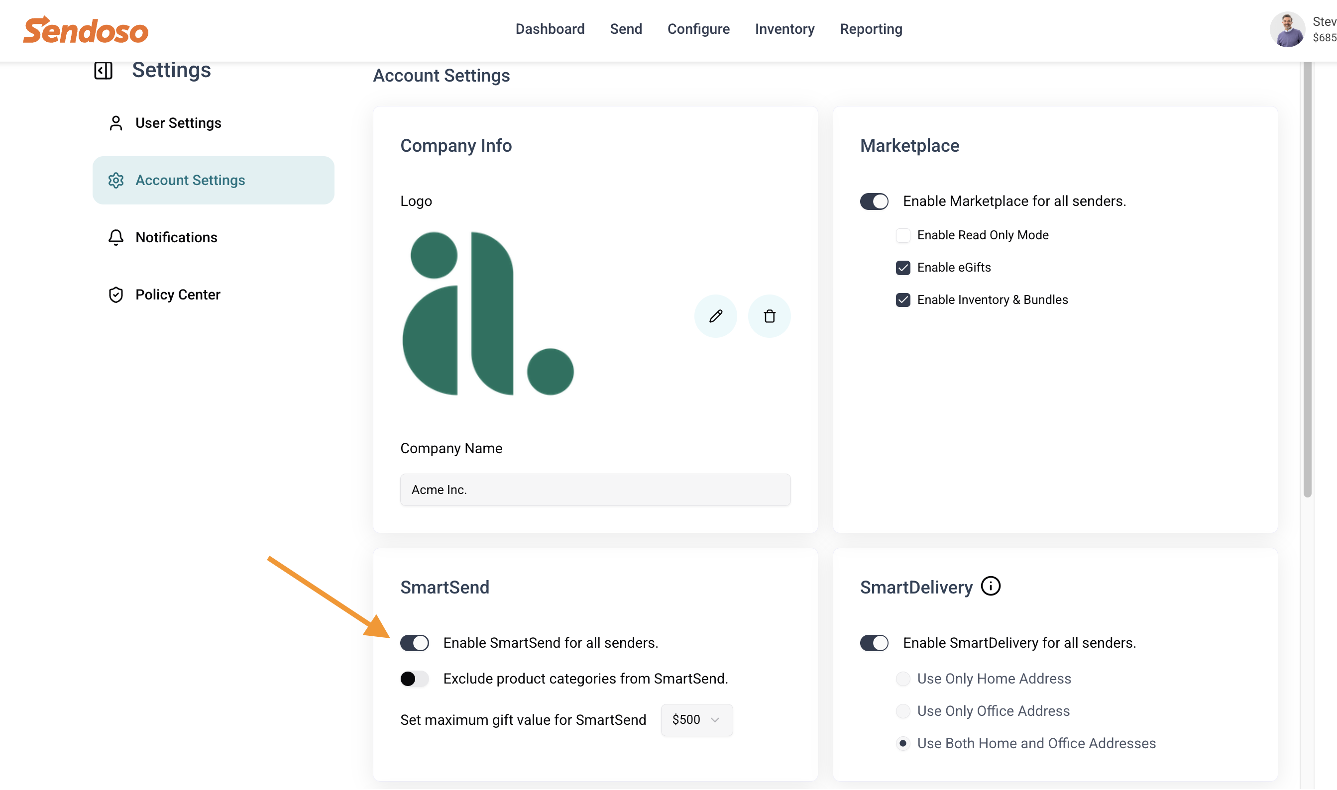The width and height of the screenshot is (1337, 790).
Task: Show SmartDelivery info tooltip icon
Action: pyautogui.click(x=990, y=586)
